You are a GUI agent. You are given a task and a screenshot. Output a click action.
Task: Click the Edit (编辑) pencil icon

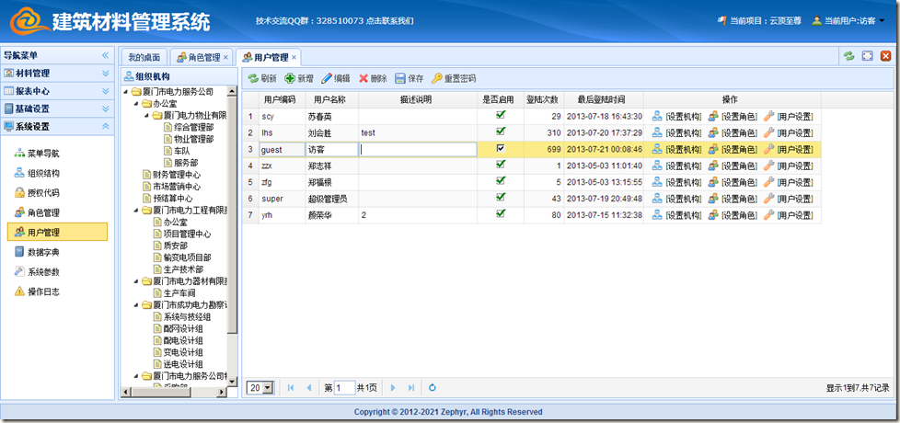pos(327,79)
